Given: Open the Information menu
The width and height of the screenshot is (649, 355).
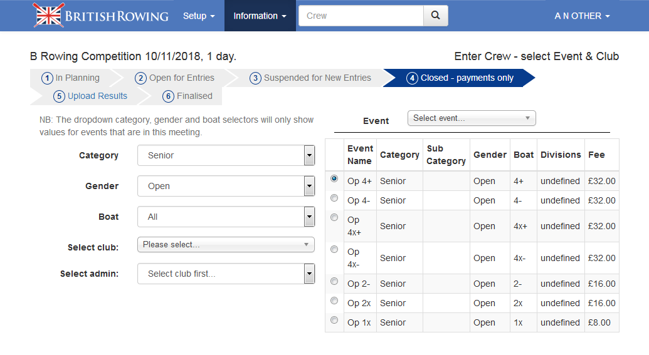Looking at the screenshot, I should 260,16.
